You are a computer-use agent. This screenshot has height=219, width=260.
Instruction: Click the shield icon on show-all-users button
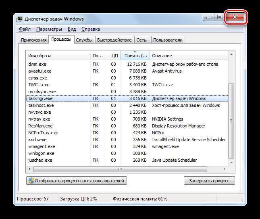coord(31,181)
